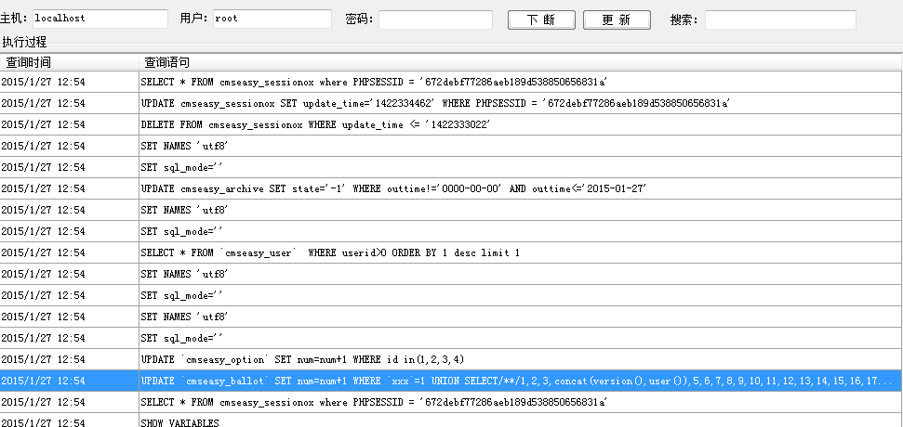The height and width of the screenshot is (427, 903).
Task: Click the 更新 button
Action: 617,19
